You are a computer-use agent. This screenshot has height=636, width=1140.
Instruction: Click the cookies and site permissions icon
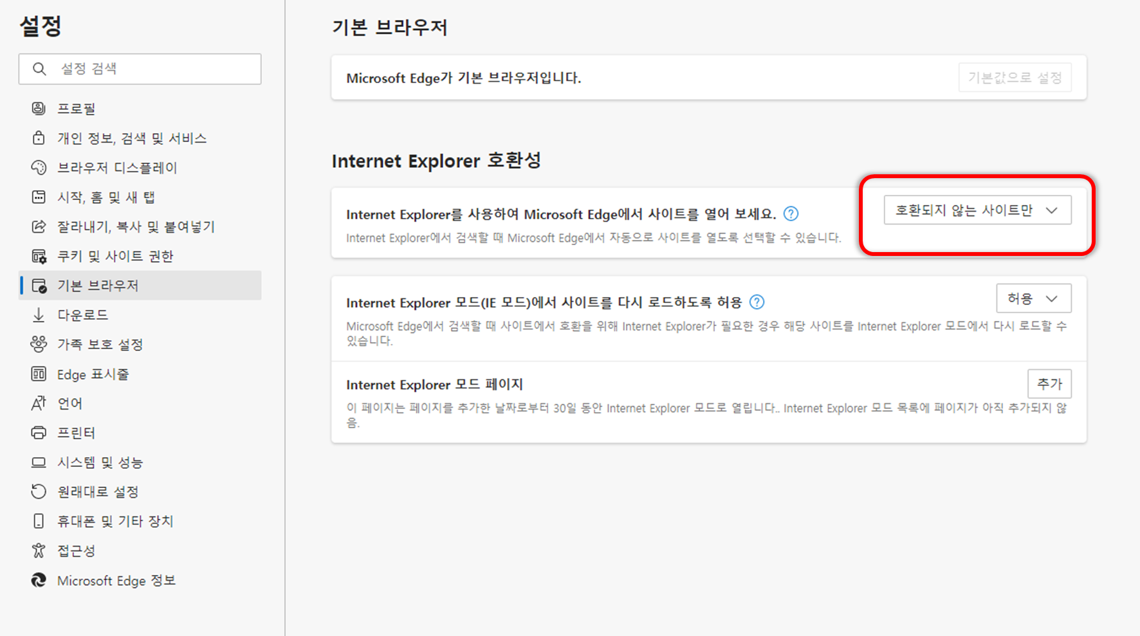coord(39,256)
